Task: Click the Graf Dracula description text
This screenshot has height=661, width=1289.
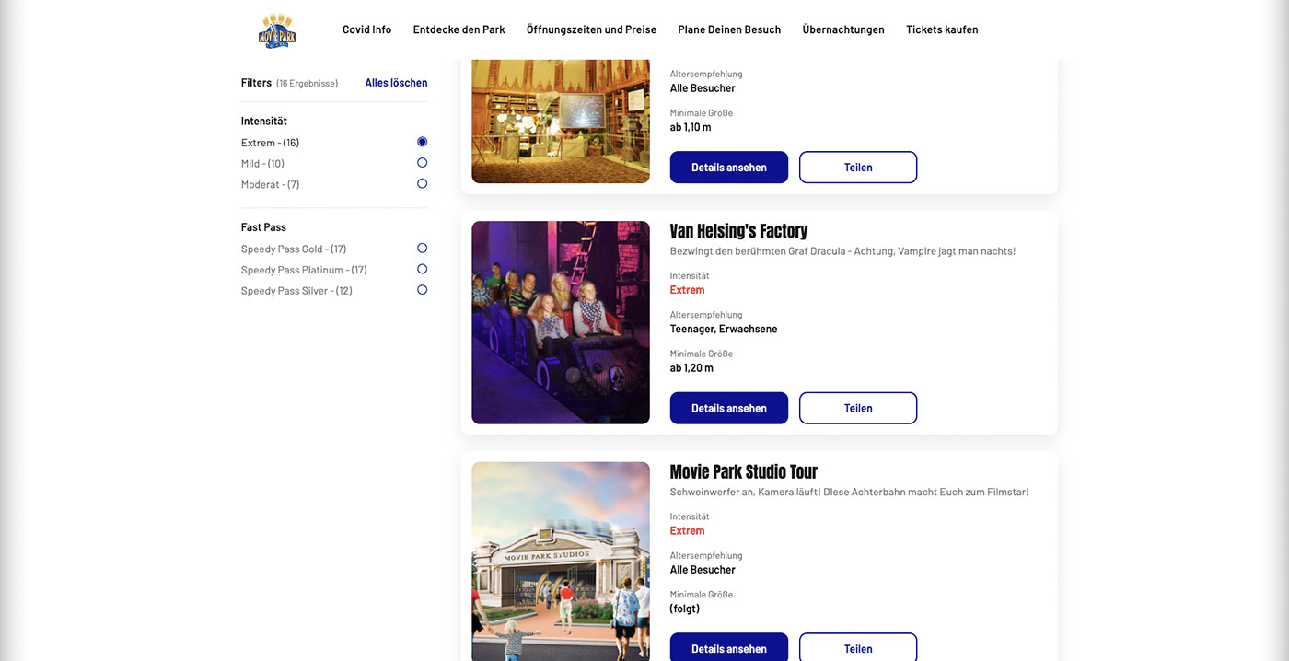Action: click(x=842, y=251)
